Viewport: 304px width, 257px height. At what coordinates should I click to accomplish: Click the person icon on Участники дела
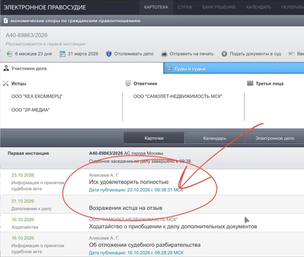(x=6, y=68)
